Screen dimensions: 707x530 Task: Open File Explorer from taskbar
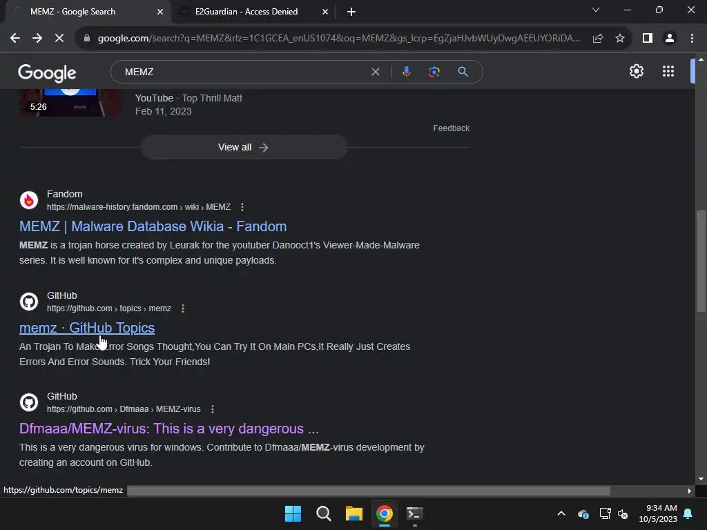[354, 513]
